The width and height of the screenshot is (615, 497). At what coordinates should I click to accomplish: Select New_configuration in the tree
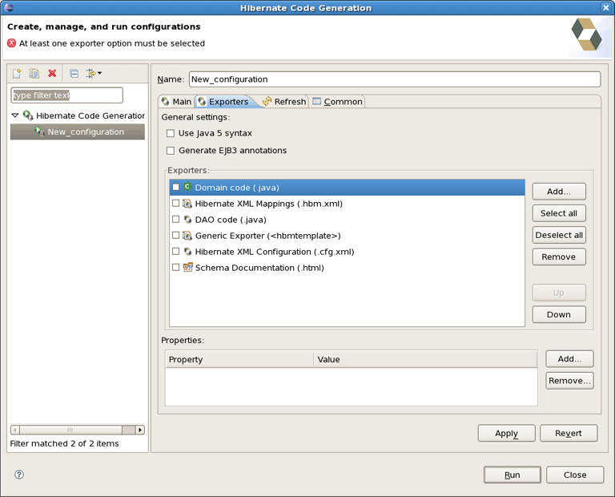coord(85,131)
